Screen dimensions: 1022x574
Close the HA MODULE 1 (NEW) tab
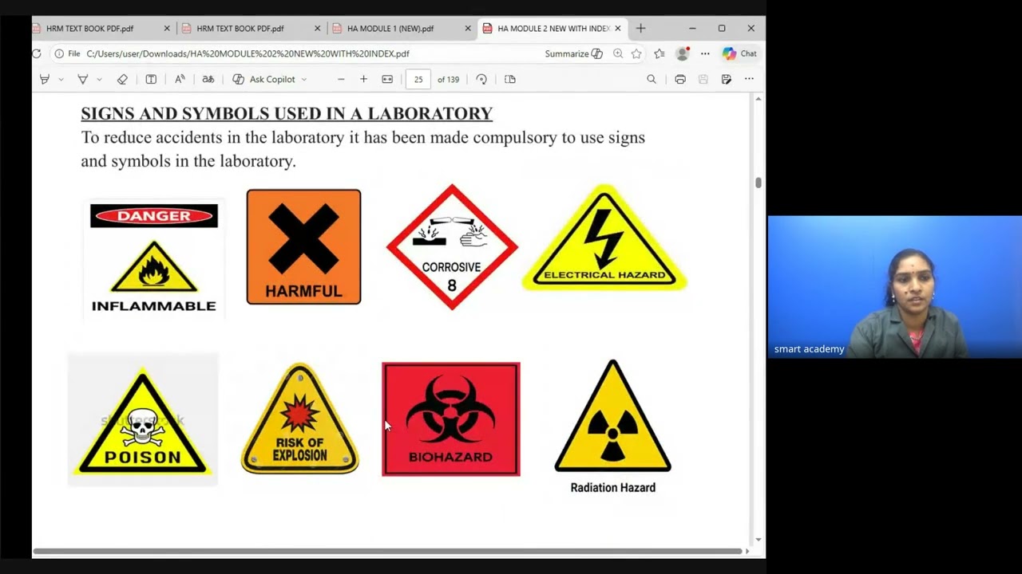pos(468,28)
